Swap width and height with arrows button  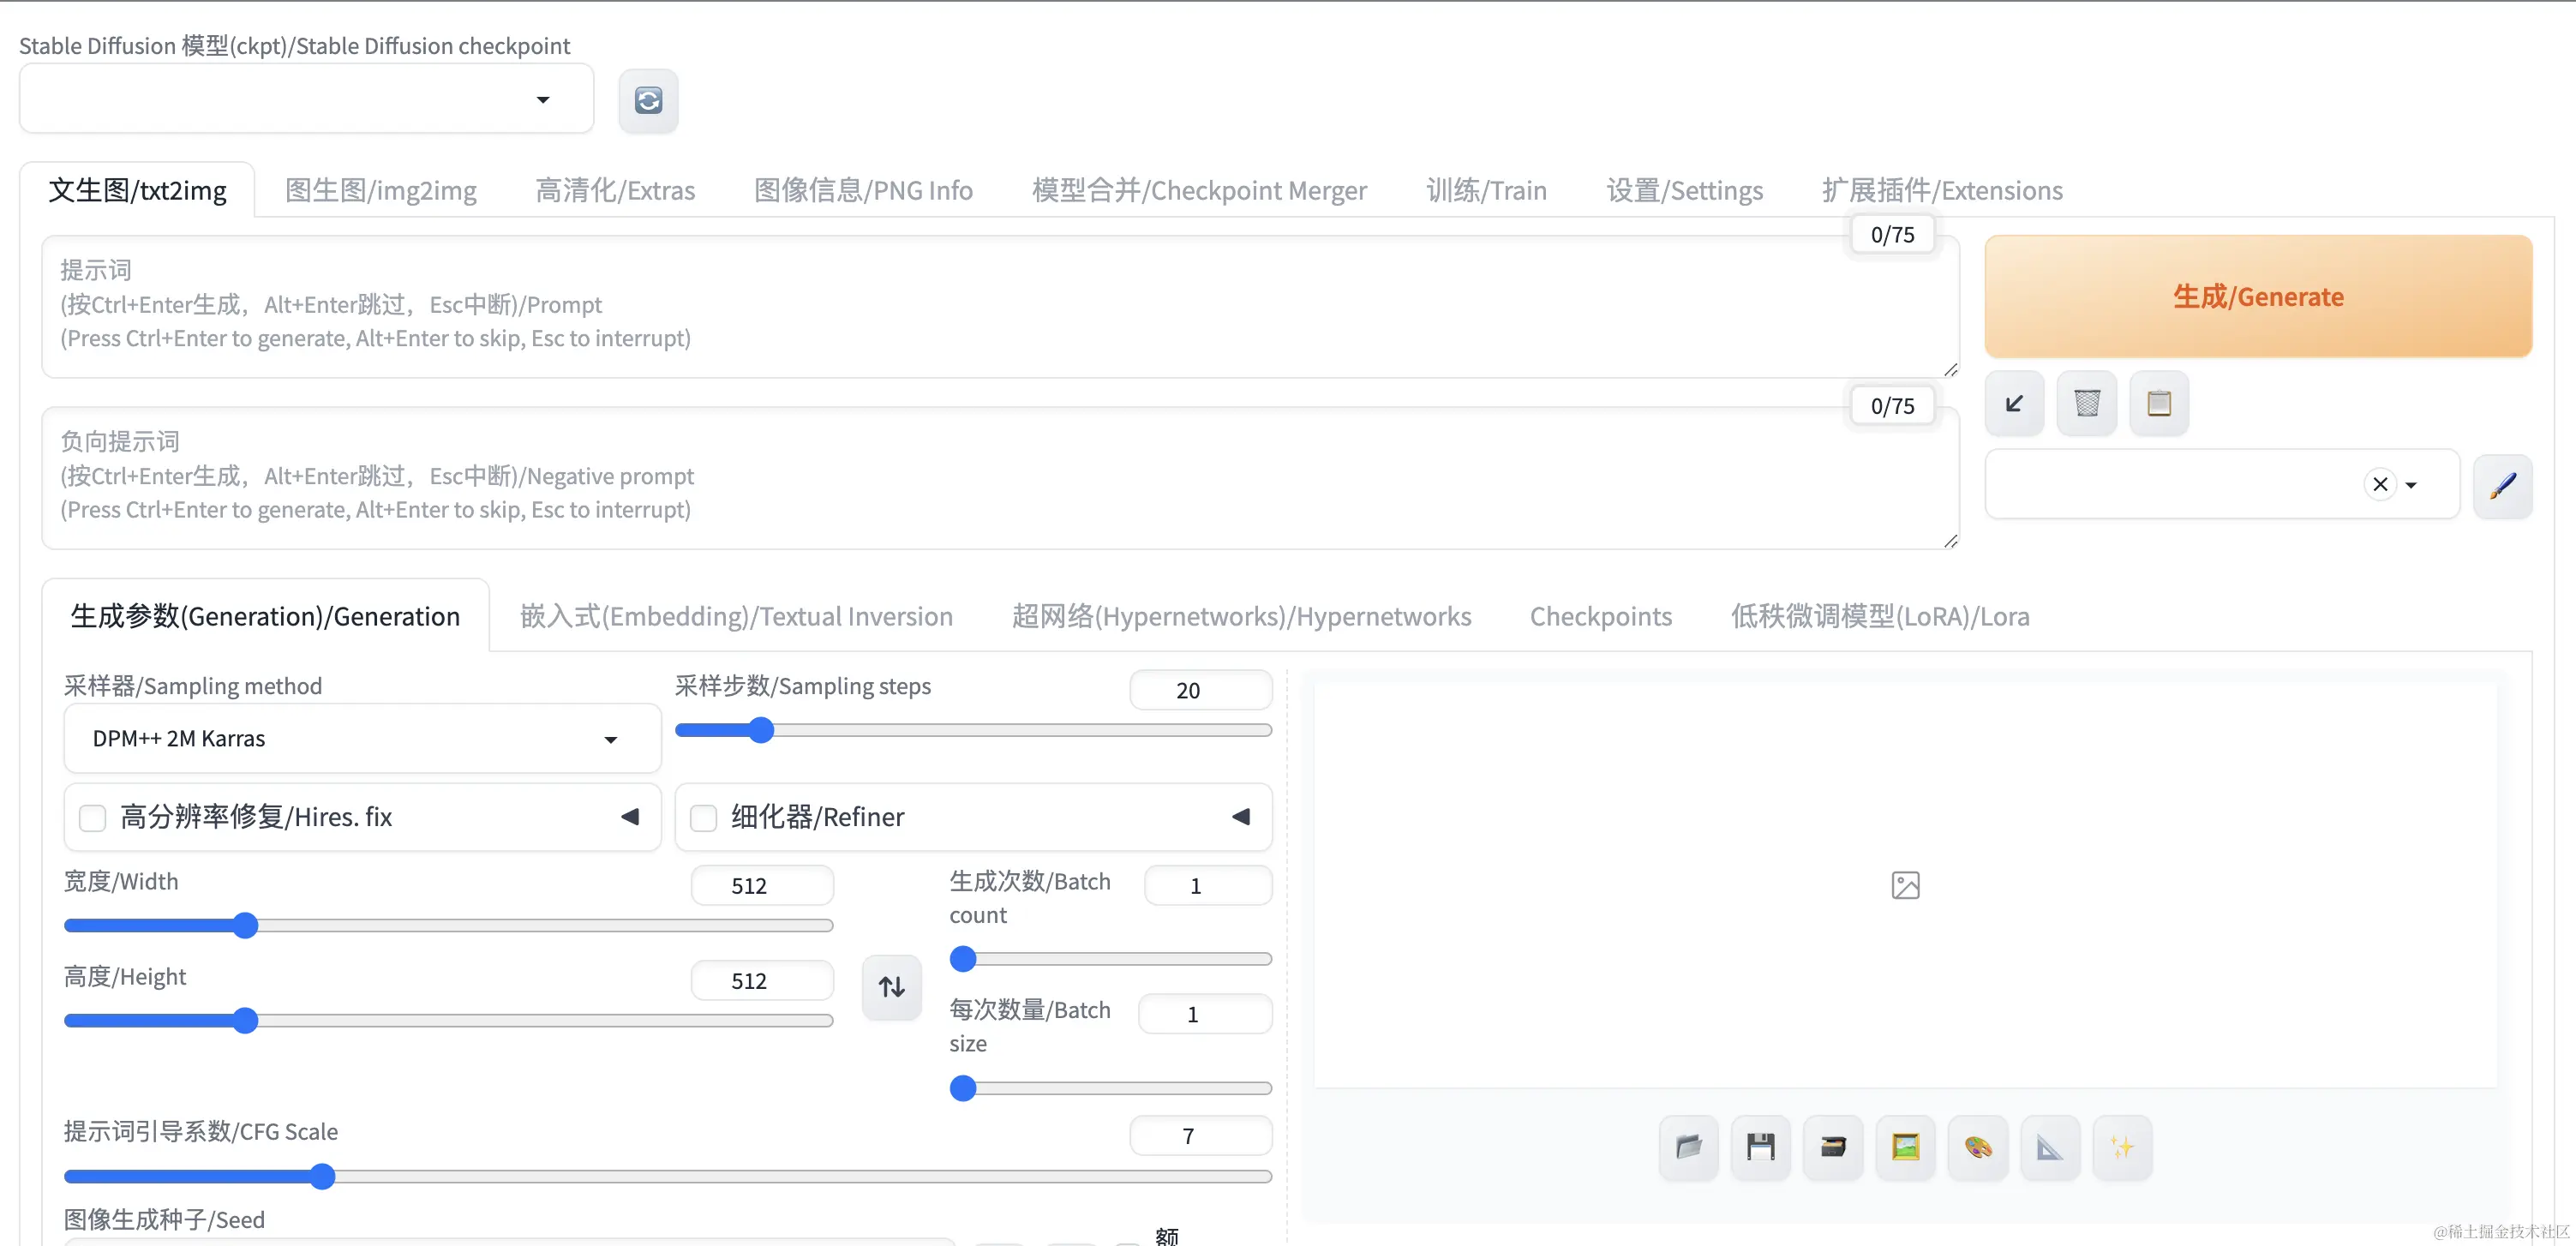[891, 987]
